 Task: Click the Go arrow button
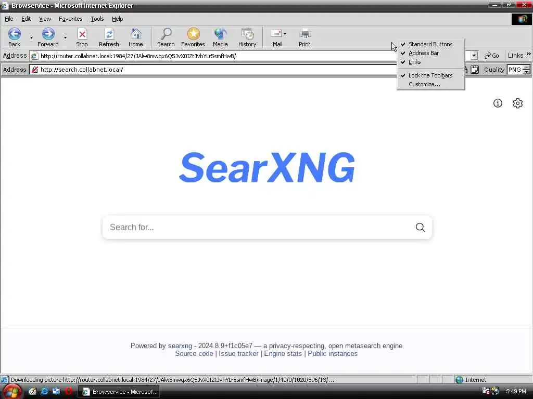(x=492, y=56)
